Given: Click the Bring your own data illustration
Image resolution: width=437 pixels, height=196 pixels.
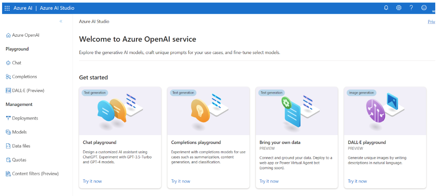Looking at the screenshot, I should click(296, 111).
